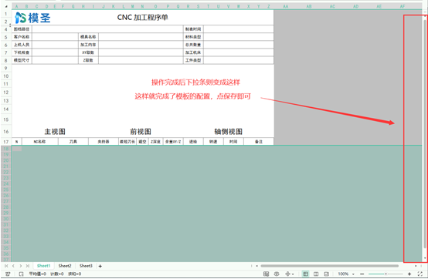The height and width of the screenshot is (279, 428).
Task: Jump to the last sheet with the navigation arrow
Action: pos(28,266)
